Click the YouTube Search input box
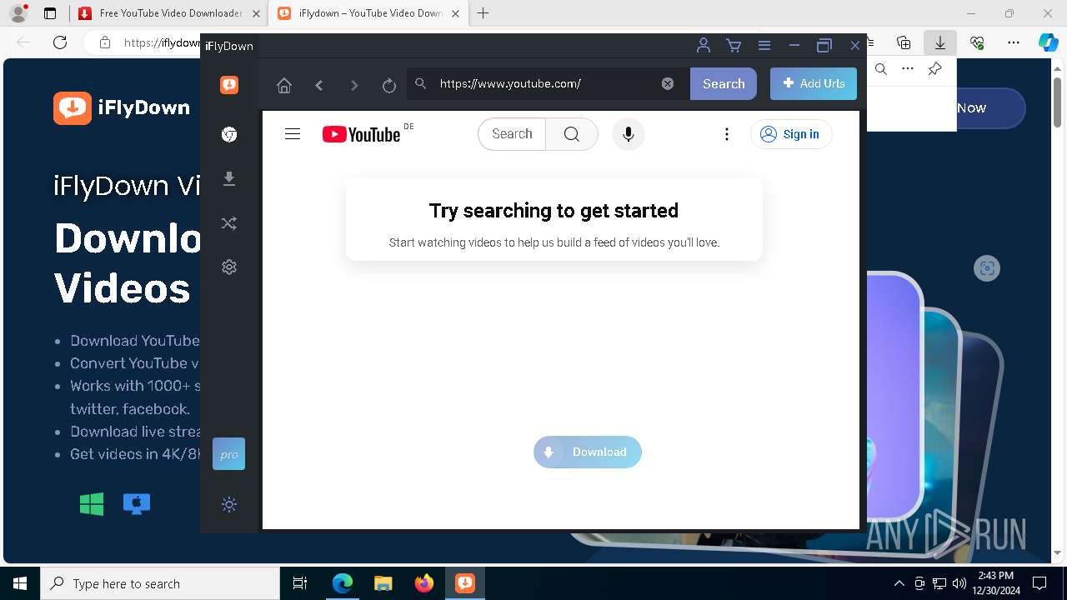Screen dimensions: 1067x600 (512, 134)
